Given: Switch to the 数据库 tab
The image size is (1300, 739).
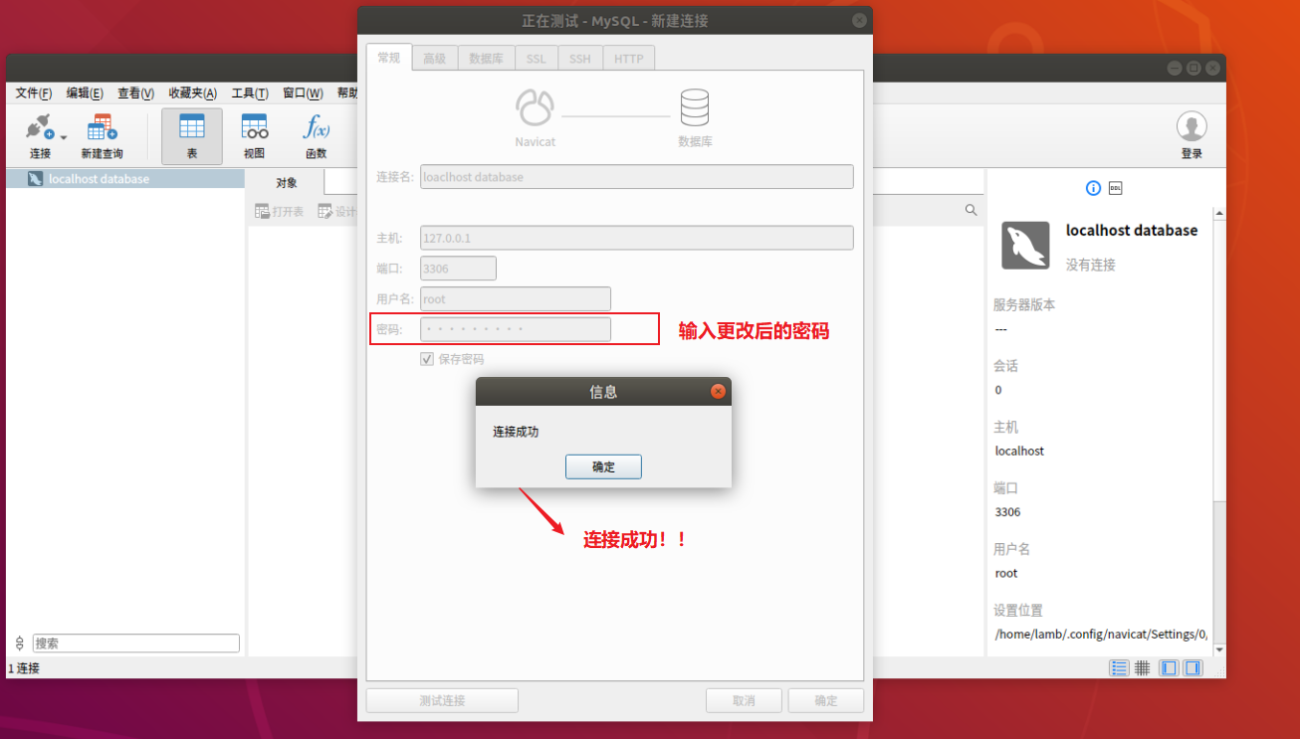Looking at the screenshot, I should point(486,59).
